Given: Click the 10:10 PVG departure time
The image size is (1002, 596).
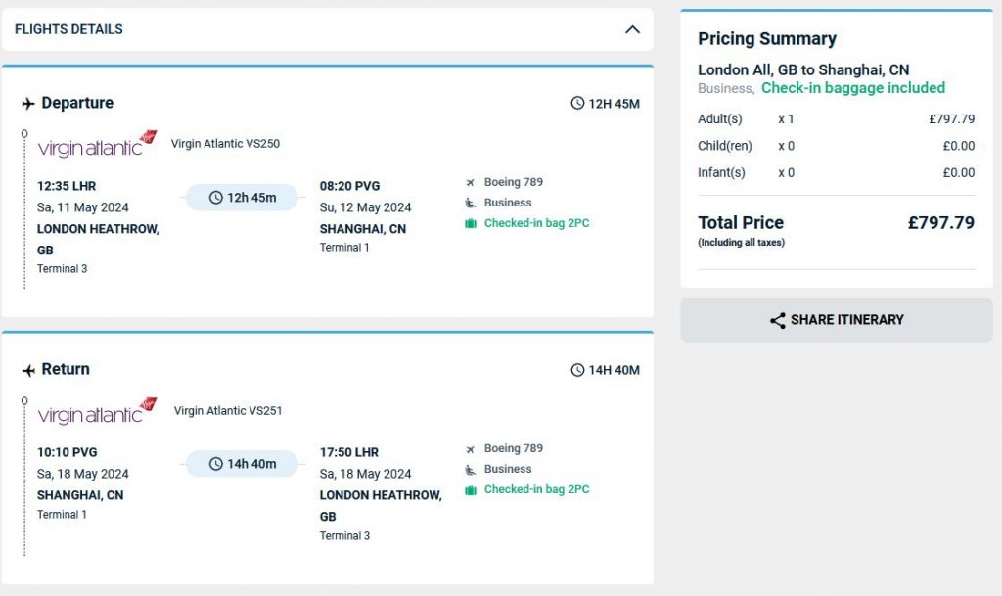Looking at the screenshot, I should [68, 452].
